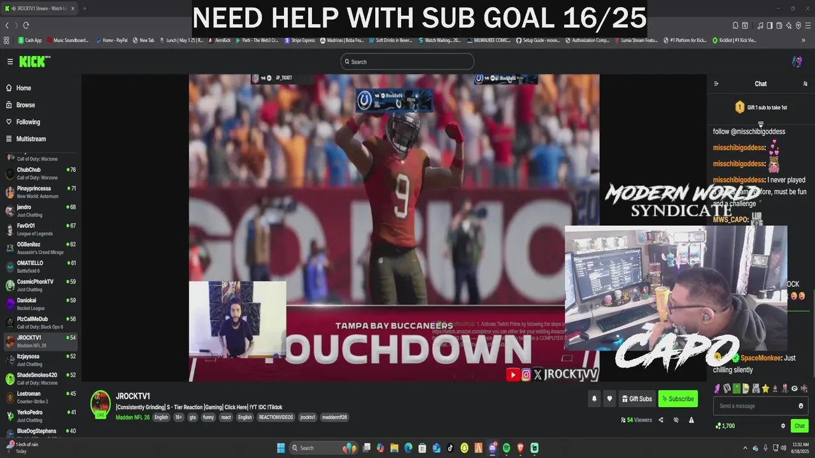Open KickBot bookmark
This screenshot has width=815, height=458.
coord(734,40)
